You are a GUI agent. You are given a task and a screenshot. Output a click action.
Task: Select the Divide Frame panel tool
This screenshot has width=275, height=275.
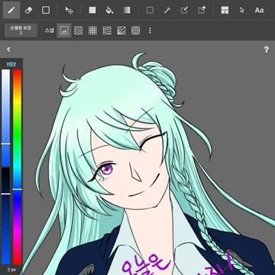[225, 10]
